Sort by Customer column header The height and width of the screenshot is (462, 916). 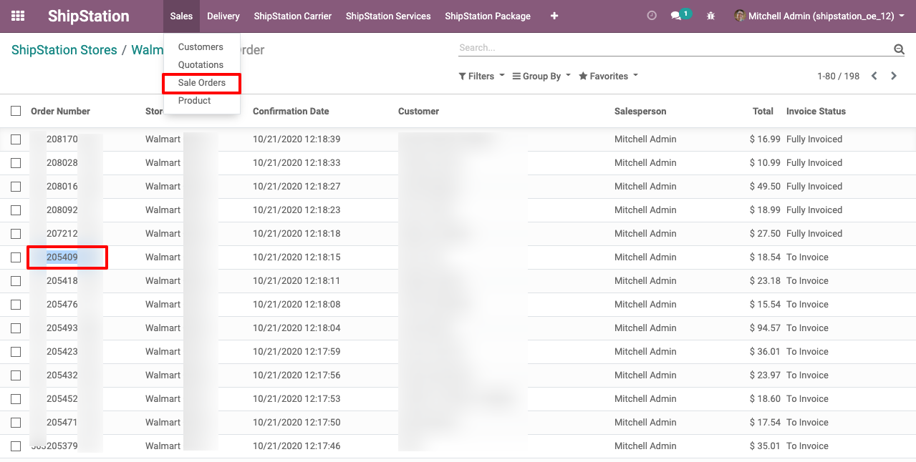coord(419,111)
